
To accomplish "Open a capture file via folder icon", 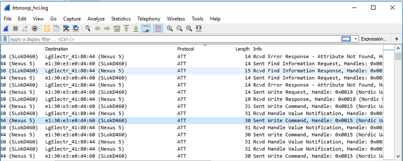I will click(47, 29).
